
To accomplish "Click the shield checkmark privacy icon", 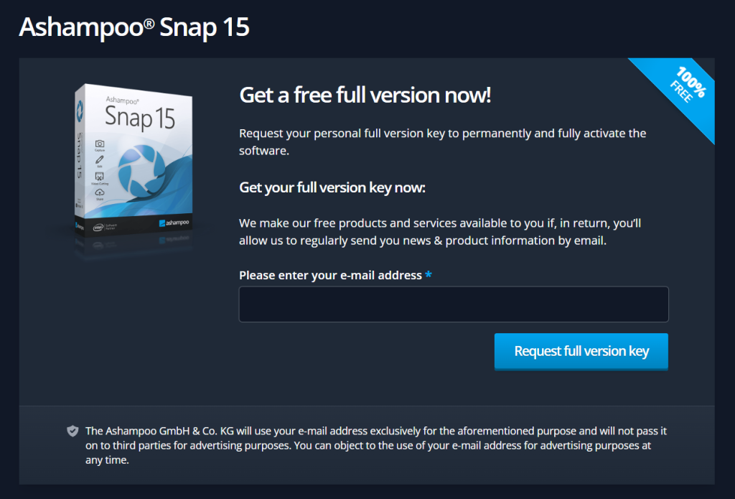I will (x=72, y=431).
